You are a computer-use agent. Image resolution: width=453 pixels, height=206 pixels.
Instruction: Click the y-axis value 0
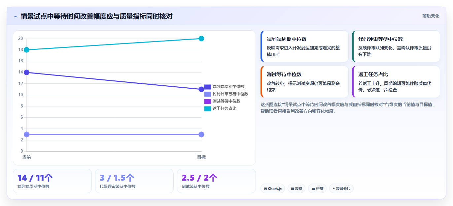(22, 151)
